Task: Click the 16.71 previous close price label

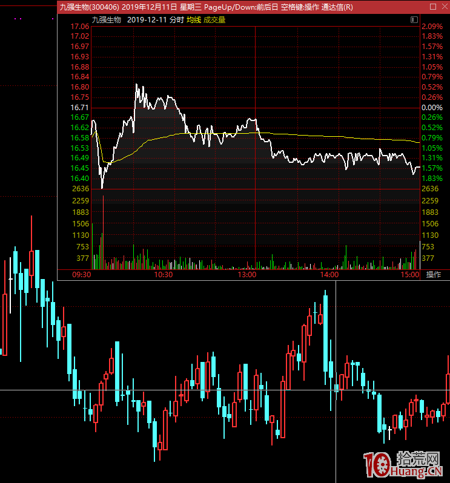Action: (80, 108)
